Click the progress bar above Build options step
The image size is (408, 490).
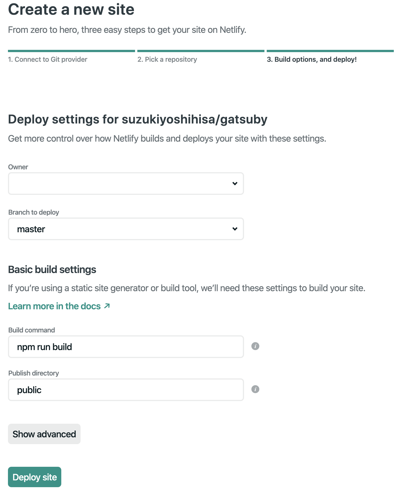tap(330, 51)
